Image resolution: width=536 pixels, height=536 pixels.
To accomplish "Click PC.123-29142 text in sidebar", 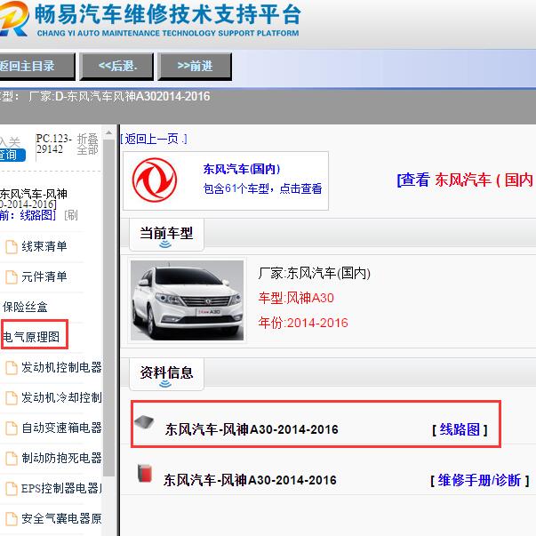I will [53, 144].
